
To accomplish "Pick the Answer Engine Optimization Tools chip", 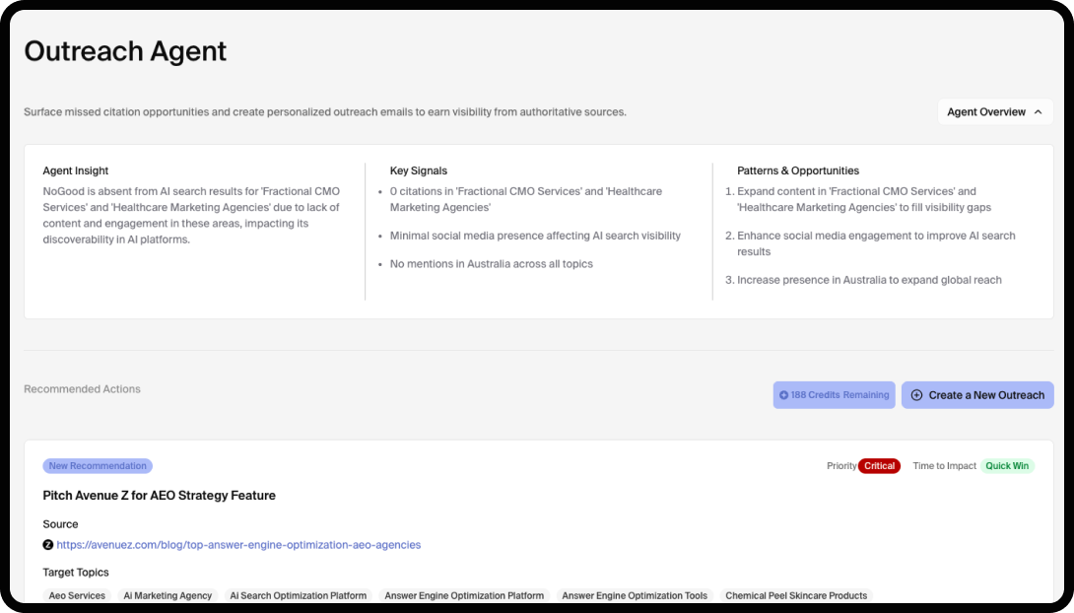I will [x=635, y=595].
